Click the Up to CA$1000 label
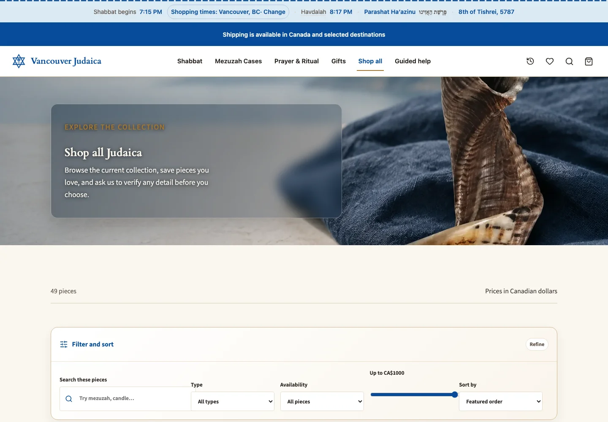The height and width of the screenshot is (422, 608). click(x=387, y=373)
